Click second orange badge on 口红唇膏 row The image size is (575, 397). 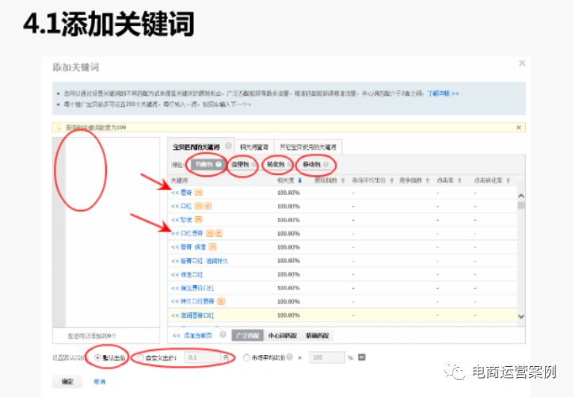219,233
